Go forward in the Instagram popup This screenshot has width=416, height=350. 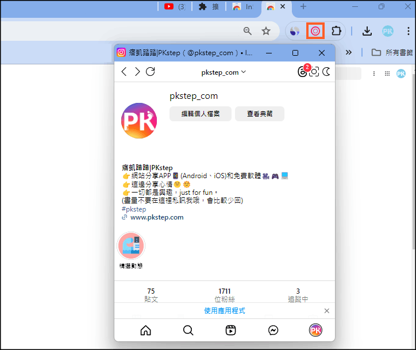[137, 72]
